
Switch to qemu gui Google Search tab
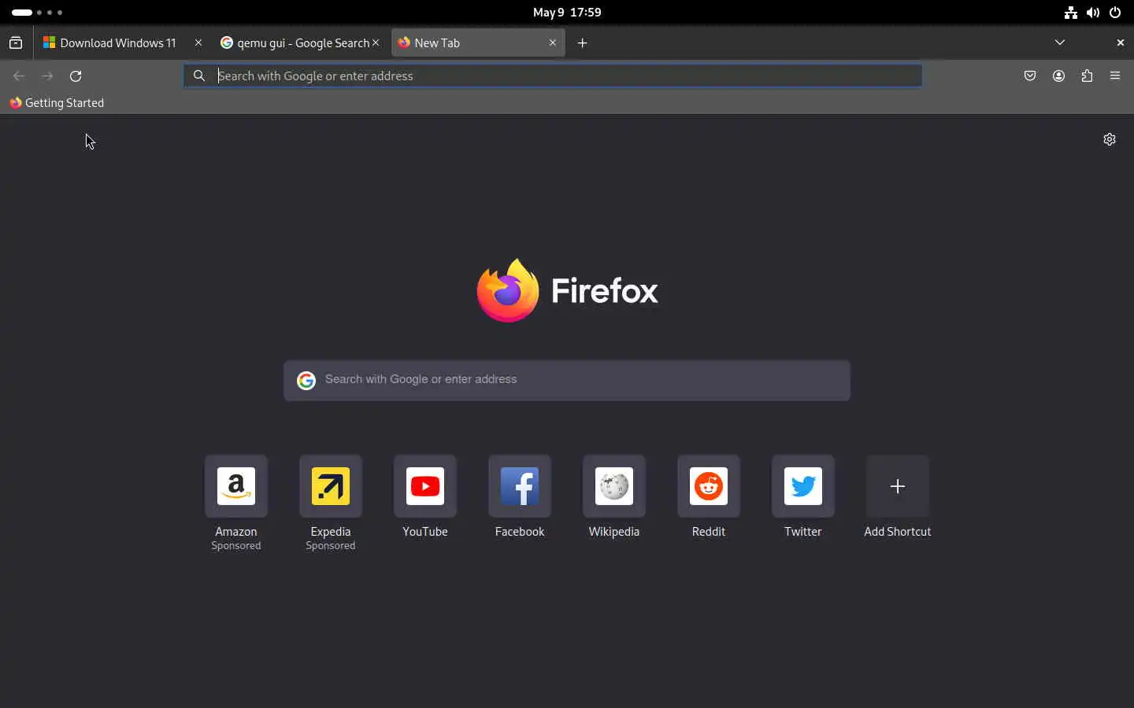click(x=300, y=42)
